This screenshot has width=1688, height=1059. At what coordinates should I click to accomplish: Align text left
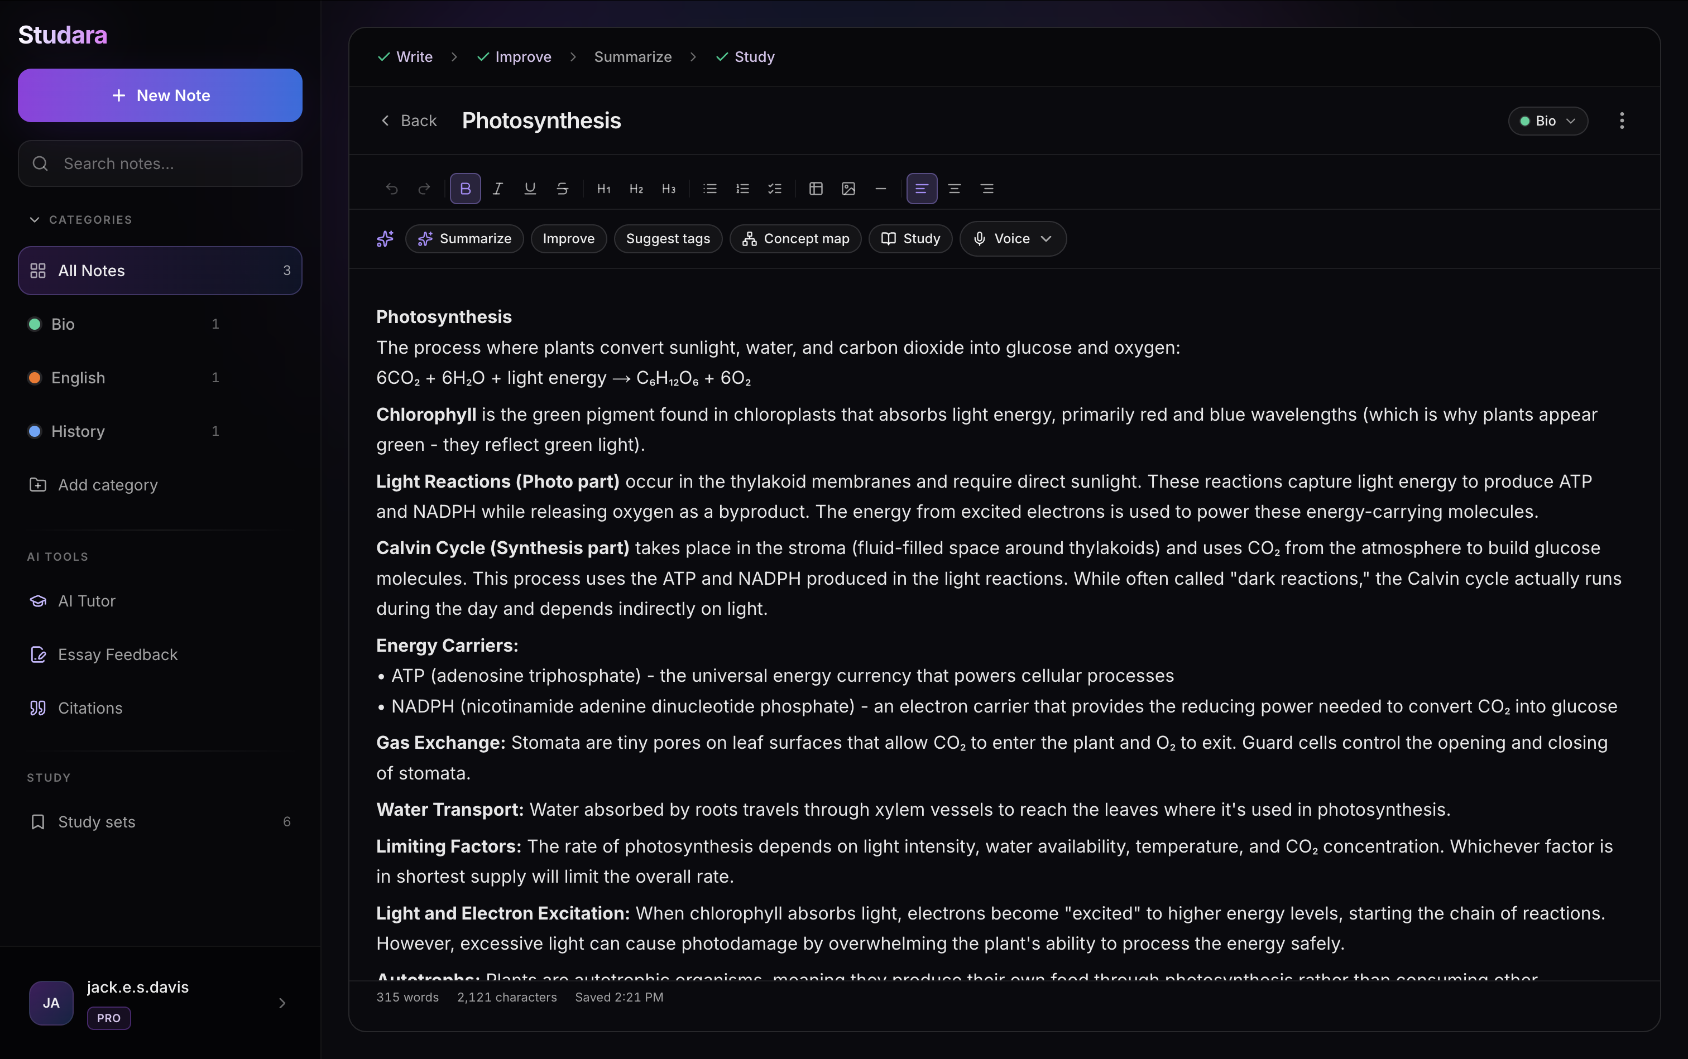(x=922, y=189)
